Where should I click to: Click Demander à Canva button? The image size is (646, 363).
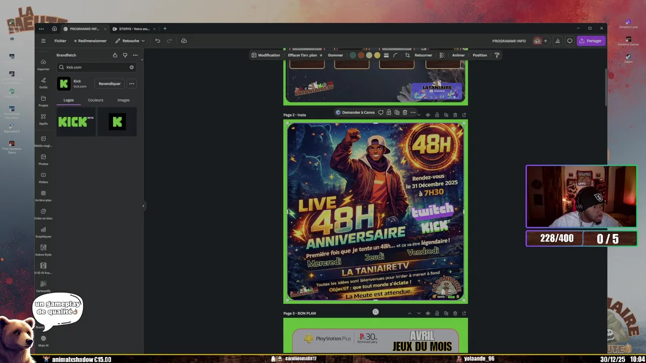tap(355, 112)
